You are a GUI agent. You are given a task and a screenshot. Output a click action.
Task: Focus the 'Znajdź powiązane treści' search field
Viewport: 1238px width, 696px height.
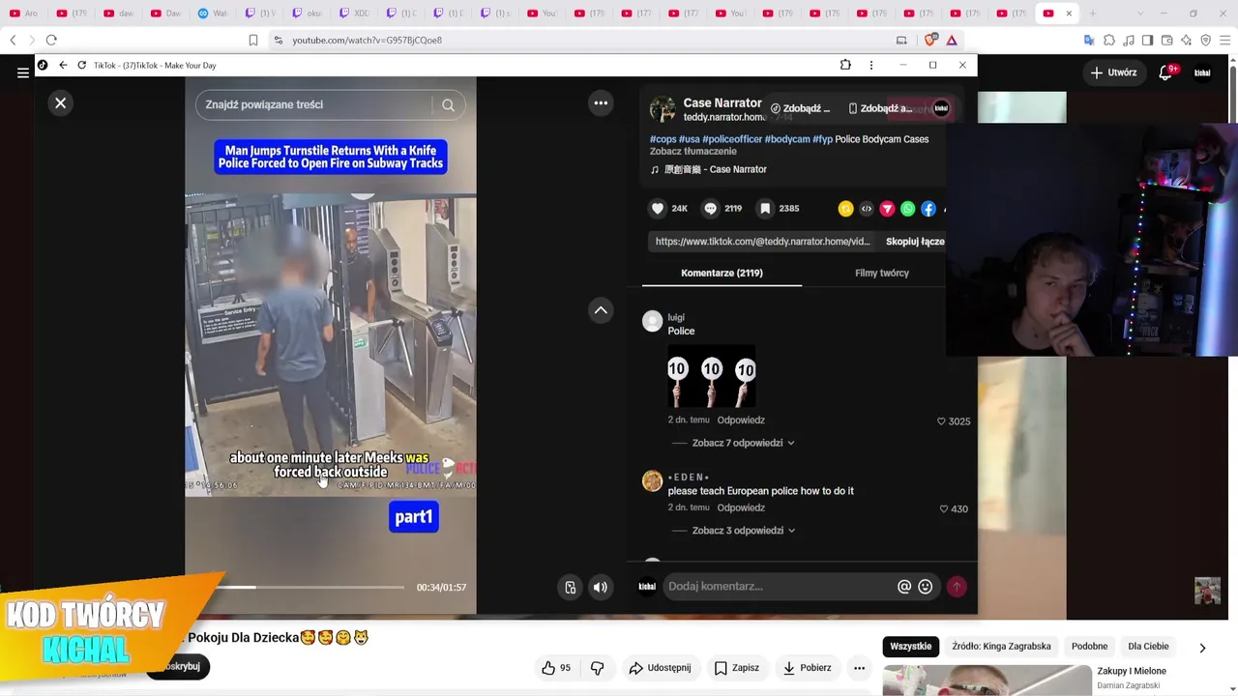coord(314,104)
